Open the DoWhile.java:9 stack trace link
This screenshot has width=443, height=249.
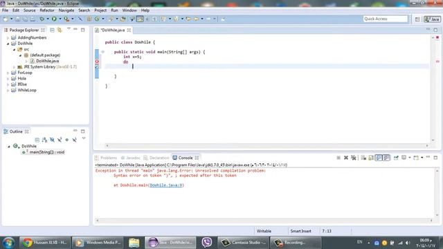click(166, 185)
